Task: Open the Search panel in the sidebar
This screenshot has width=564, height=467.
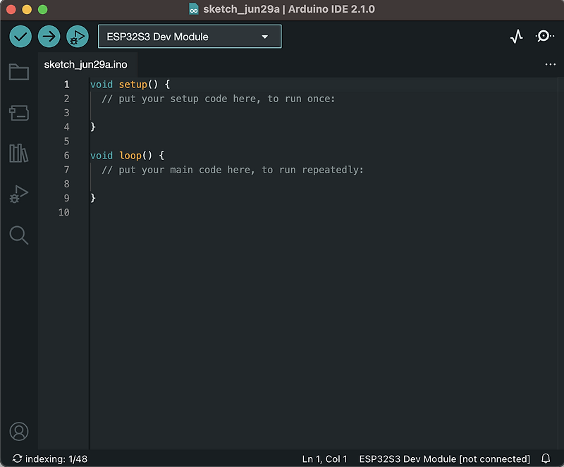Action: point(19,235)
